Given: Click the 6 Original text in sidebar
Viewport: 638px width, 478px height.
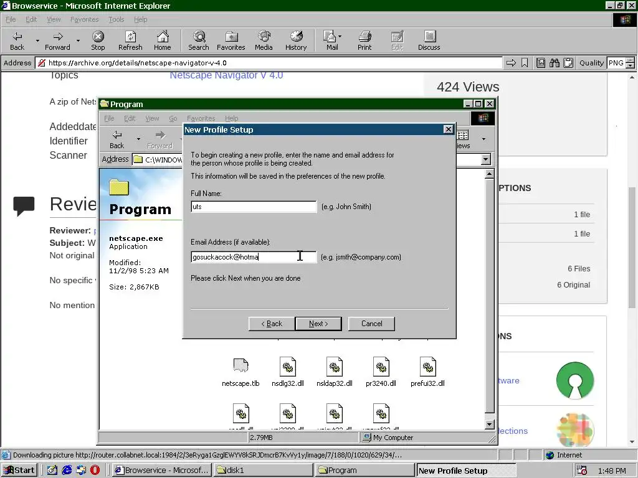Looking at the screenshot, I should (573, 285).
